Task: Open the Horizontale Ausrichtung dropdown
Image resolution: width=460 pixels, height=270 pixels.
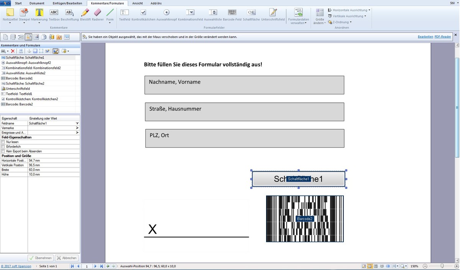Action: pos(349,10)
